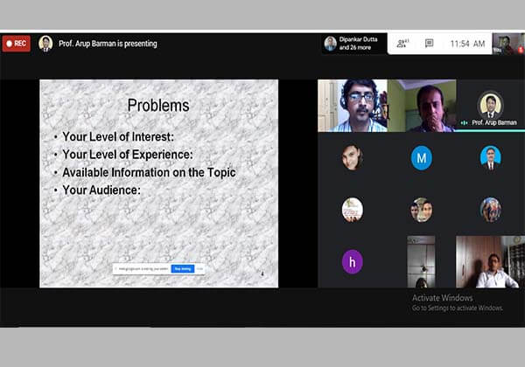The image size is (525, 367).
Task: Select the woman's profile photo avatar
Action: point(352,158)
